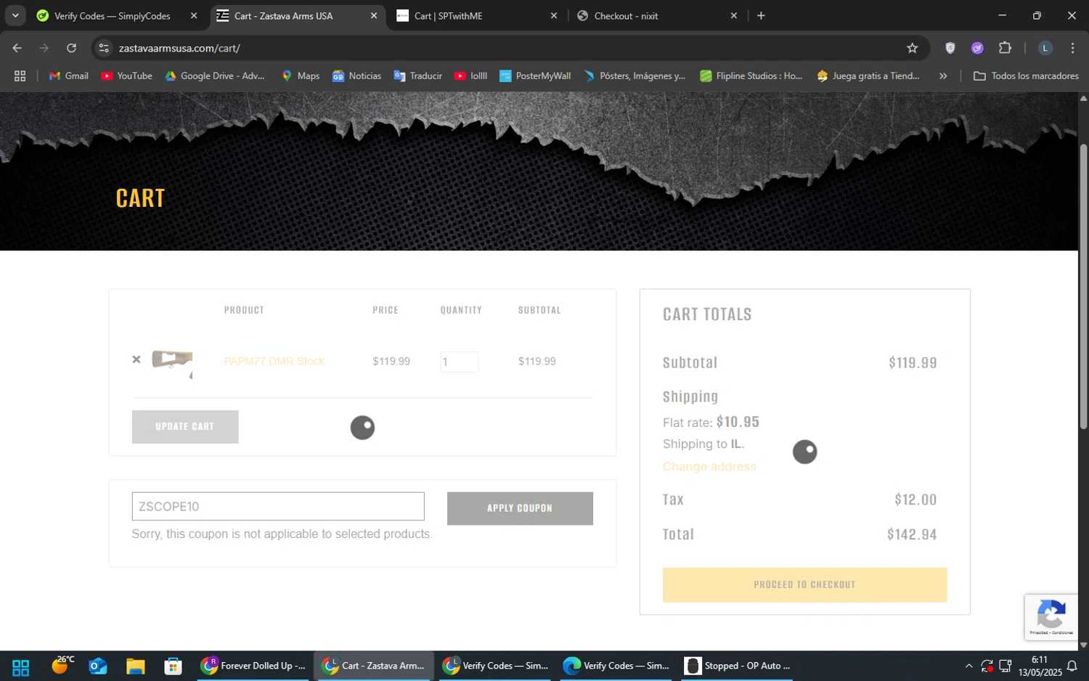Open the Traducir bookmark
This screenshot has height=681, width=1089.
[x=417, y=76]
